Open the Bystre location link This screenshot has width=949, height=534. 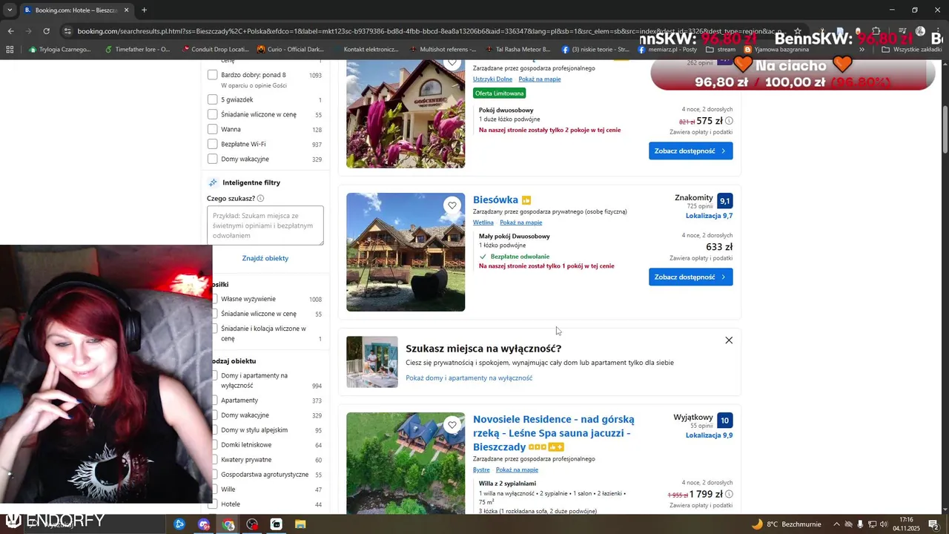481,469
